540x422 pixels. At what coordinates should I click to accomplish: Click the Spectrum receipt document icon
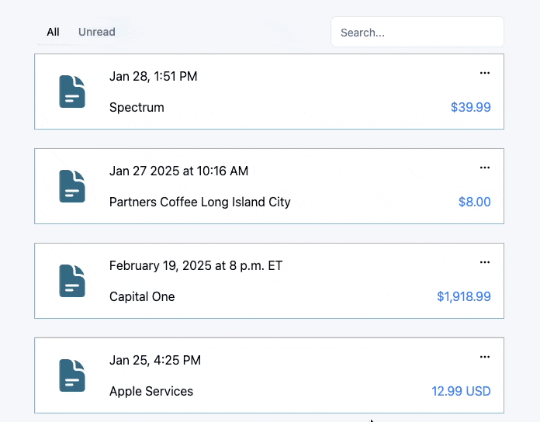coord(72,92)
